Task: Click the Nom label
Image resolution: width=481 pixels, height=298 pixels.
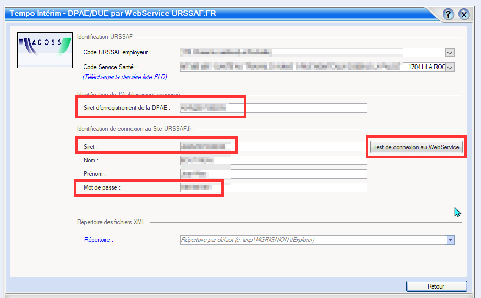Action: 91,160
